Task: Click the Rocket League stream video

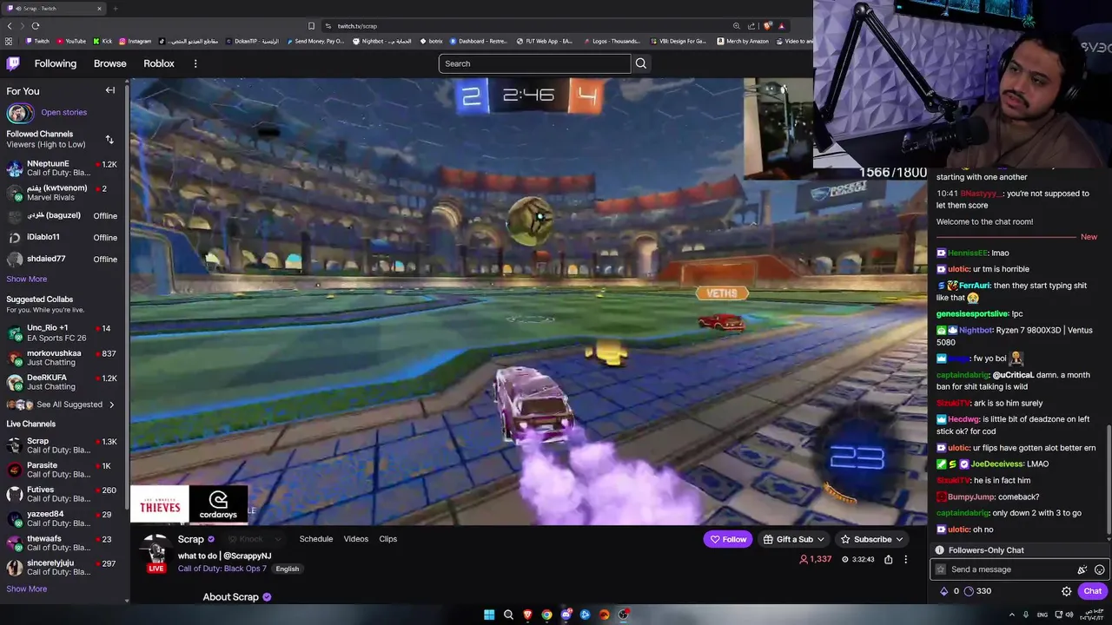Action: click(528, 301)
